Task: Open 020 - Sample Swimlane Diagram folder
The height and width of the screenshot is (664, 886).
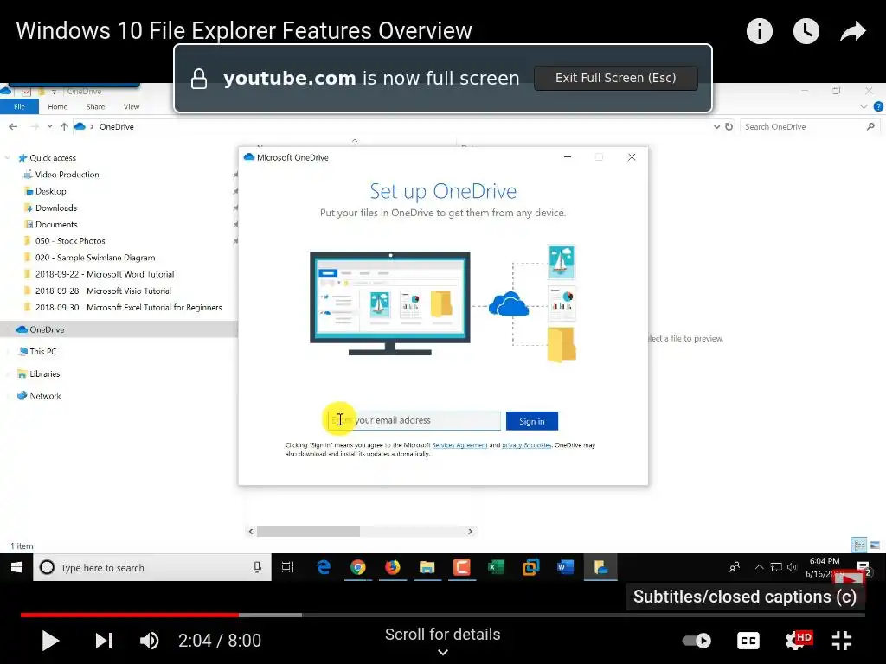Action: coord(95,258)
